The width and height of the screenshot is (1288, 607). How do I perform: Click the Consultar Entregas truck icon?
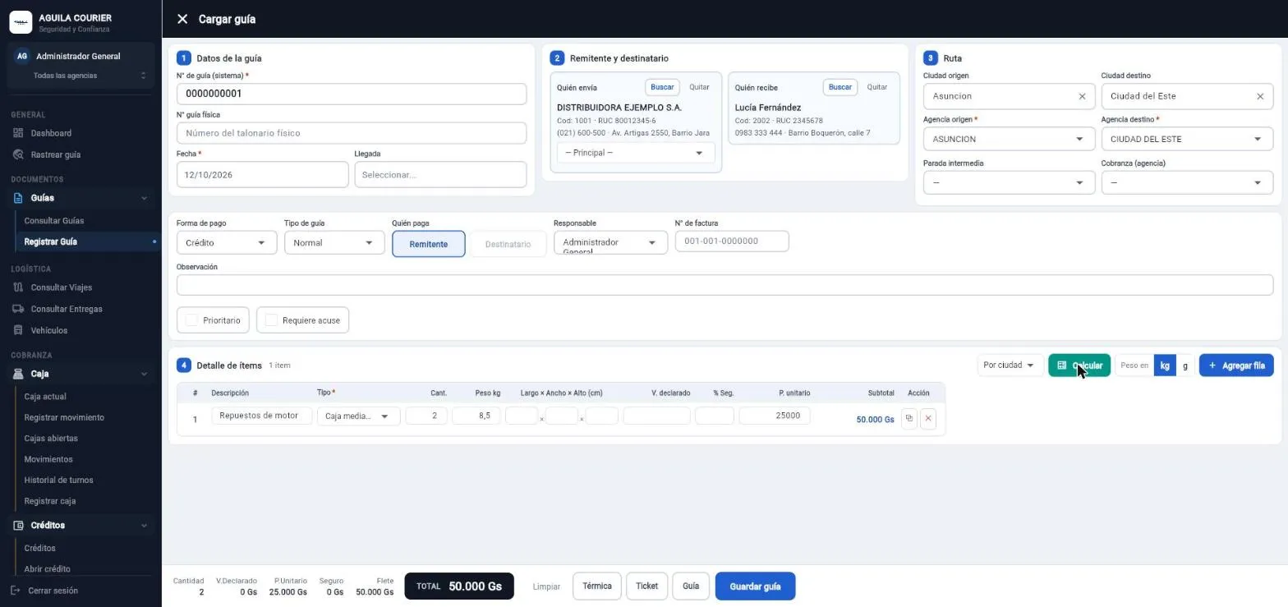[x=18, y=309]
